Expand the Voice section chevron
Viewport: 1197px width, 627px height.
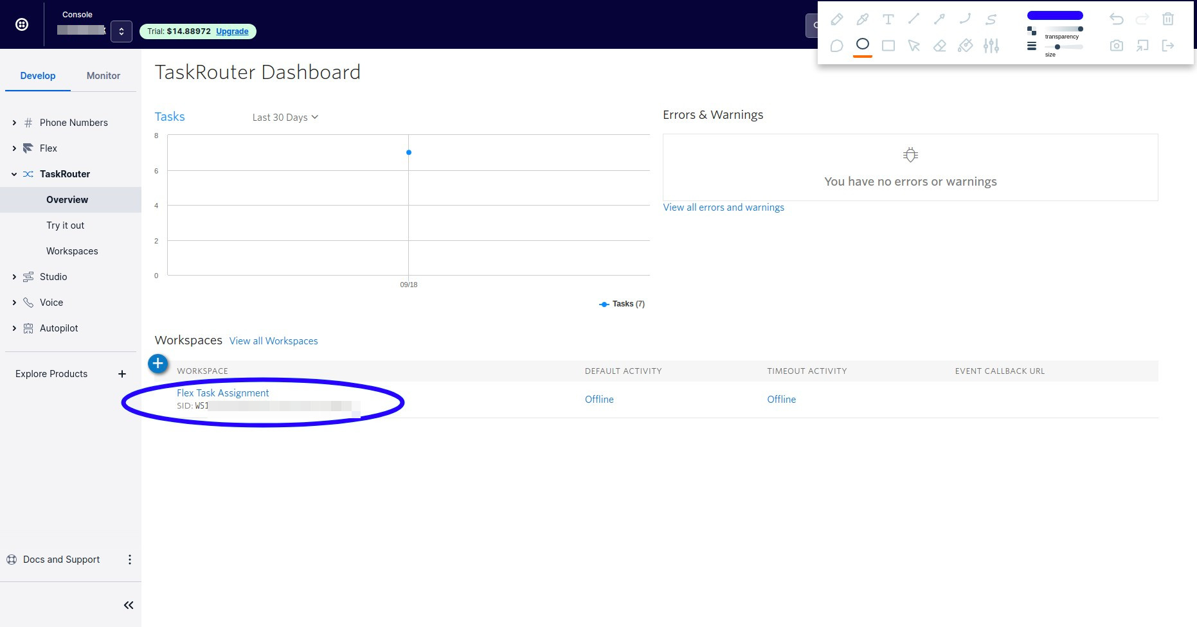pyautogui.click(x=14, y=303)
